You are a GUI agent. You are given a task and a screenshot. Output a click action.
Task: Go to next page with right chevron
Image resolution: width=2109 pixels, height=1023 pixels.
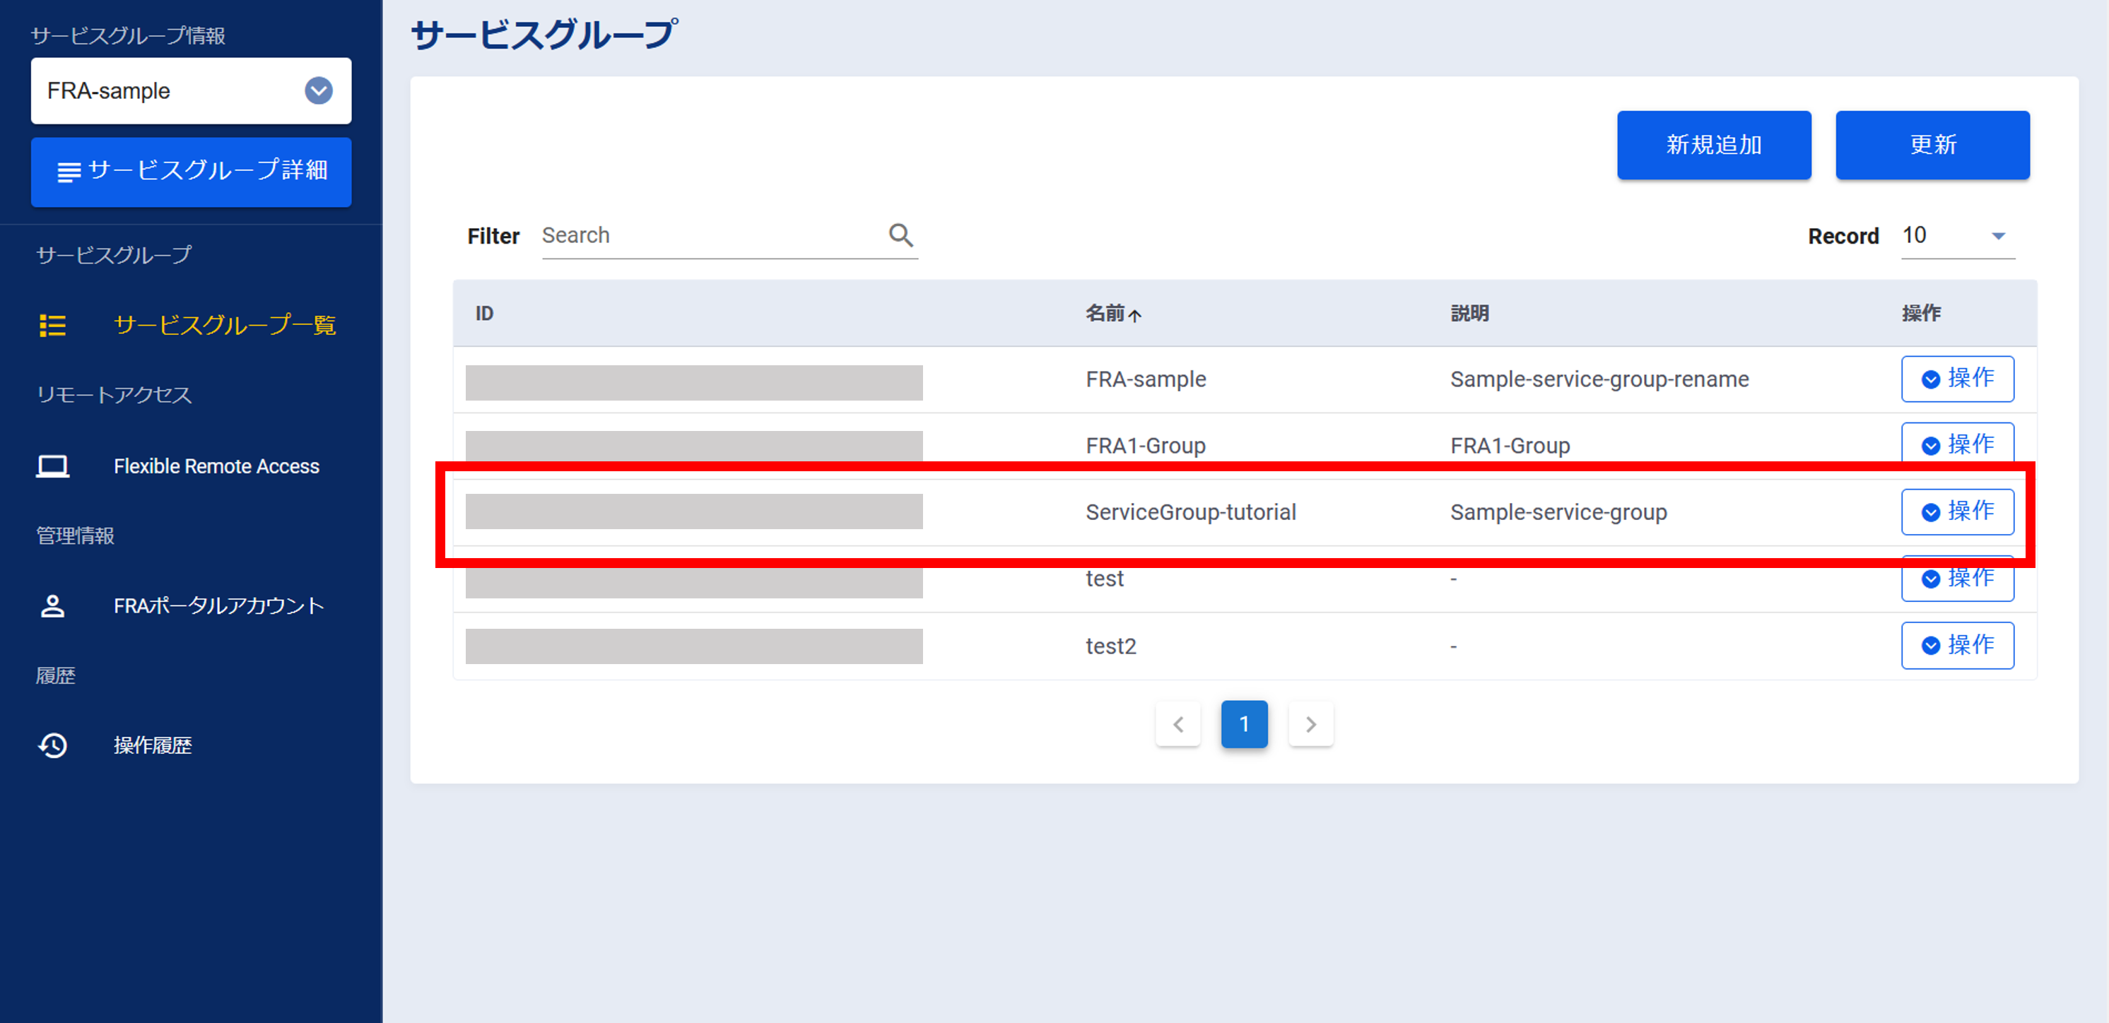[1311, 724]
